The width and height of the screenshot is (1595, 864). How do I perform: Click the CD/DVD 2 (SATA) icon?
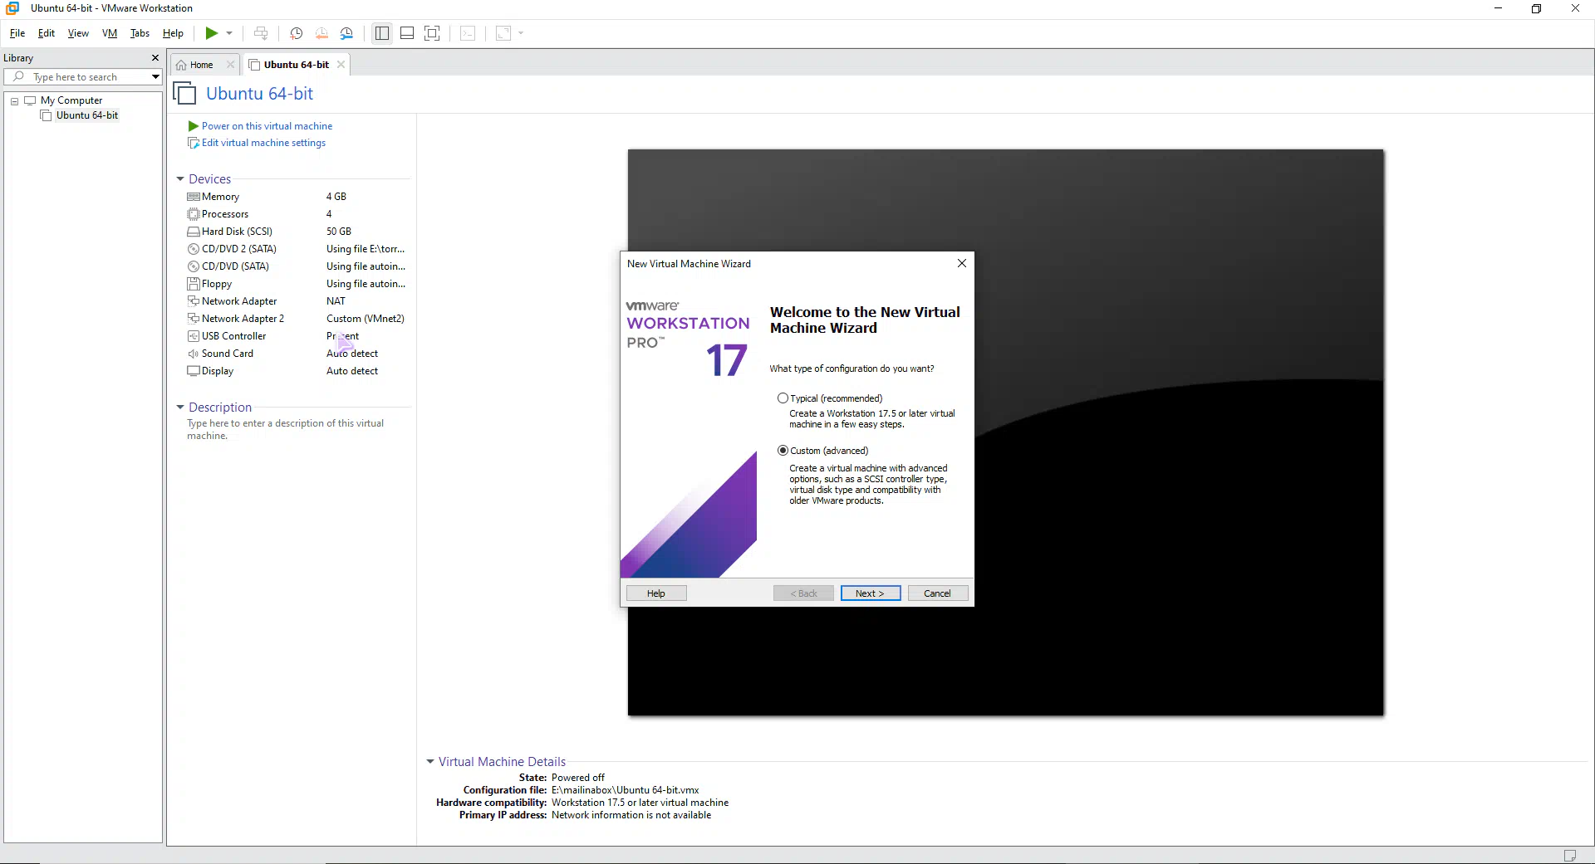coord(194,249)
